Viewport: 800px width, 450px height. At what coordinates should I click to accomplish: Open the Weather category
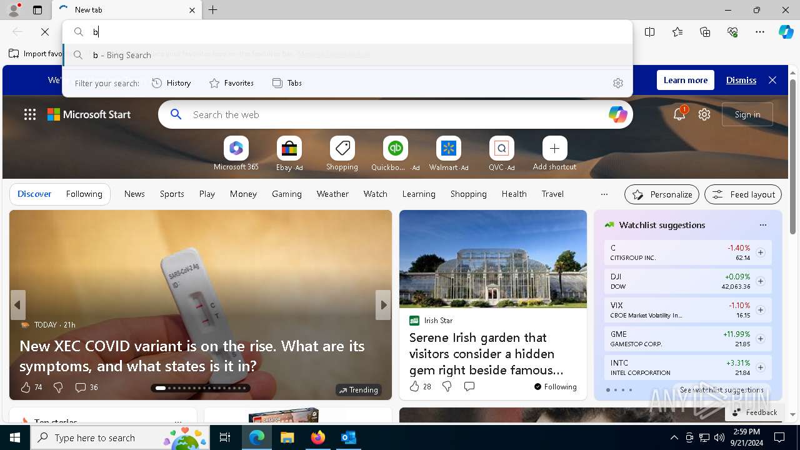(x=332, y=194)
